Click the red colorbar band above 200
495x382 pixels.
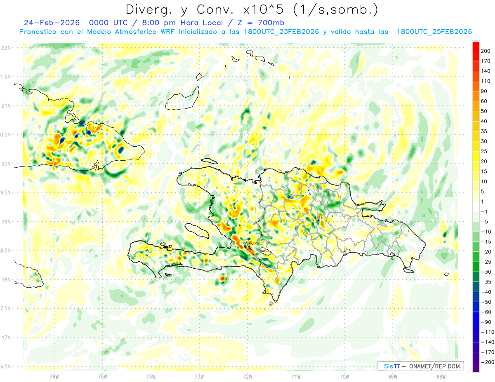476,46
